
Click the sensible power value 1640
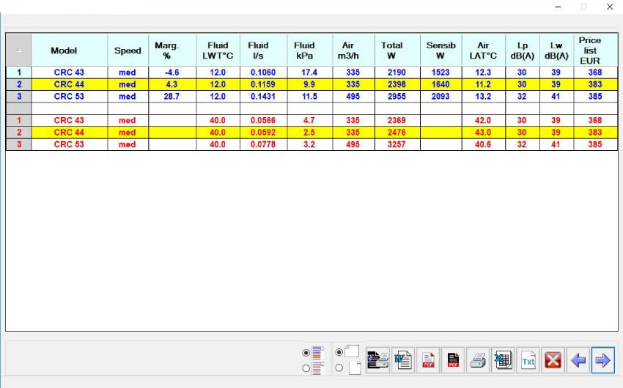coord(440,84)
